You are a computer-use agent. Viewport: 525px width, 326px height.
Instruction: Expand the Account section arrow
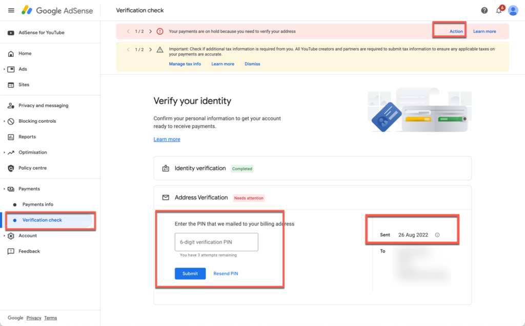tap(4, 236)
